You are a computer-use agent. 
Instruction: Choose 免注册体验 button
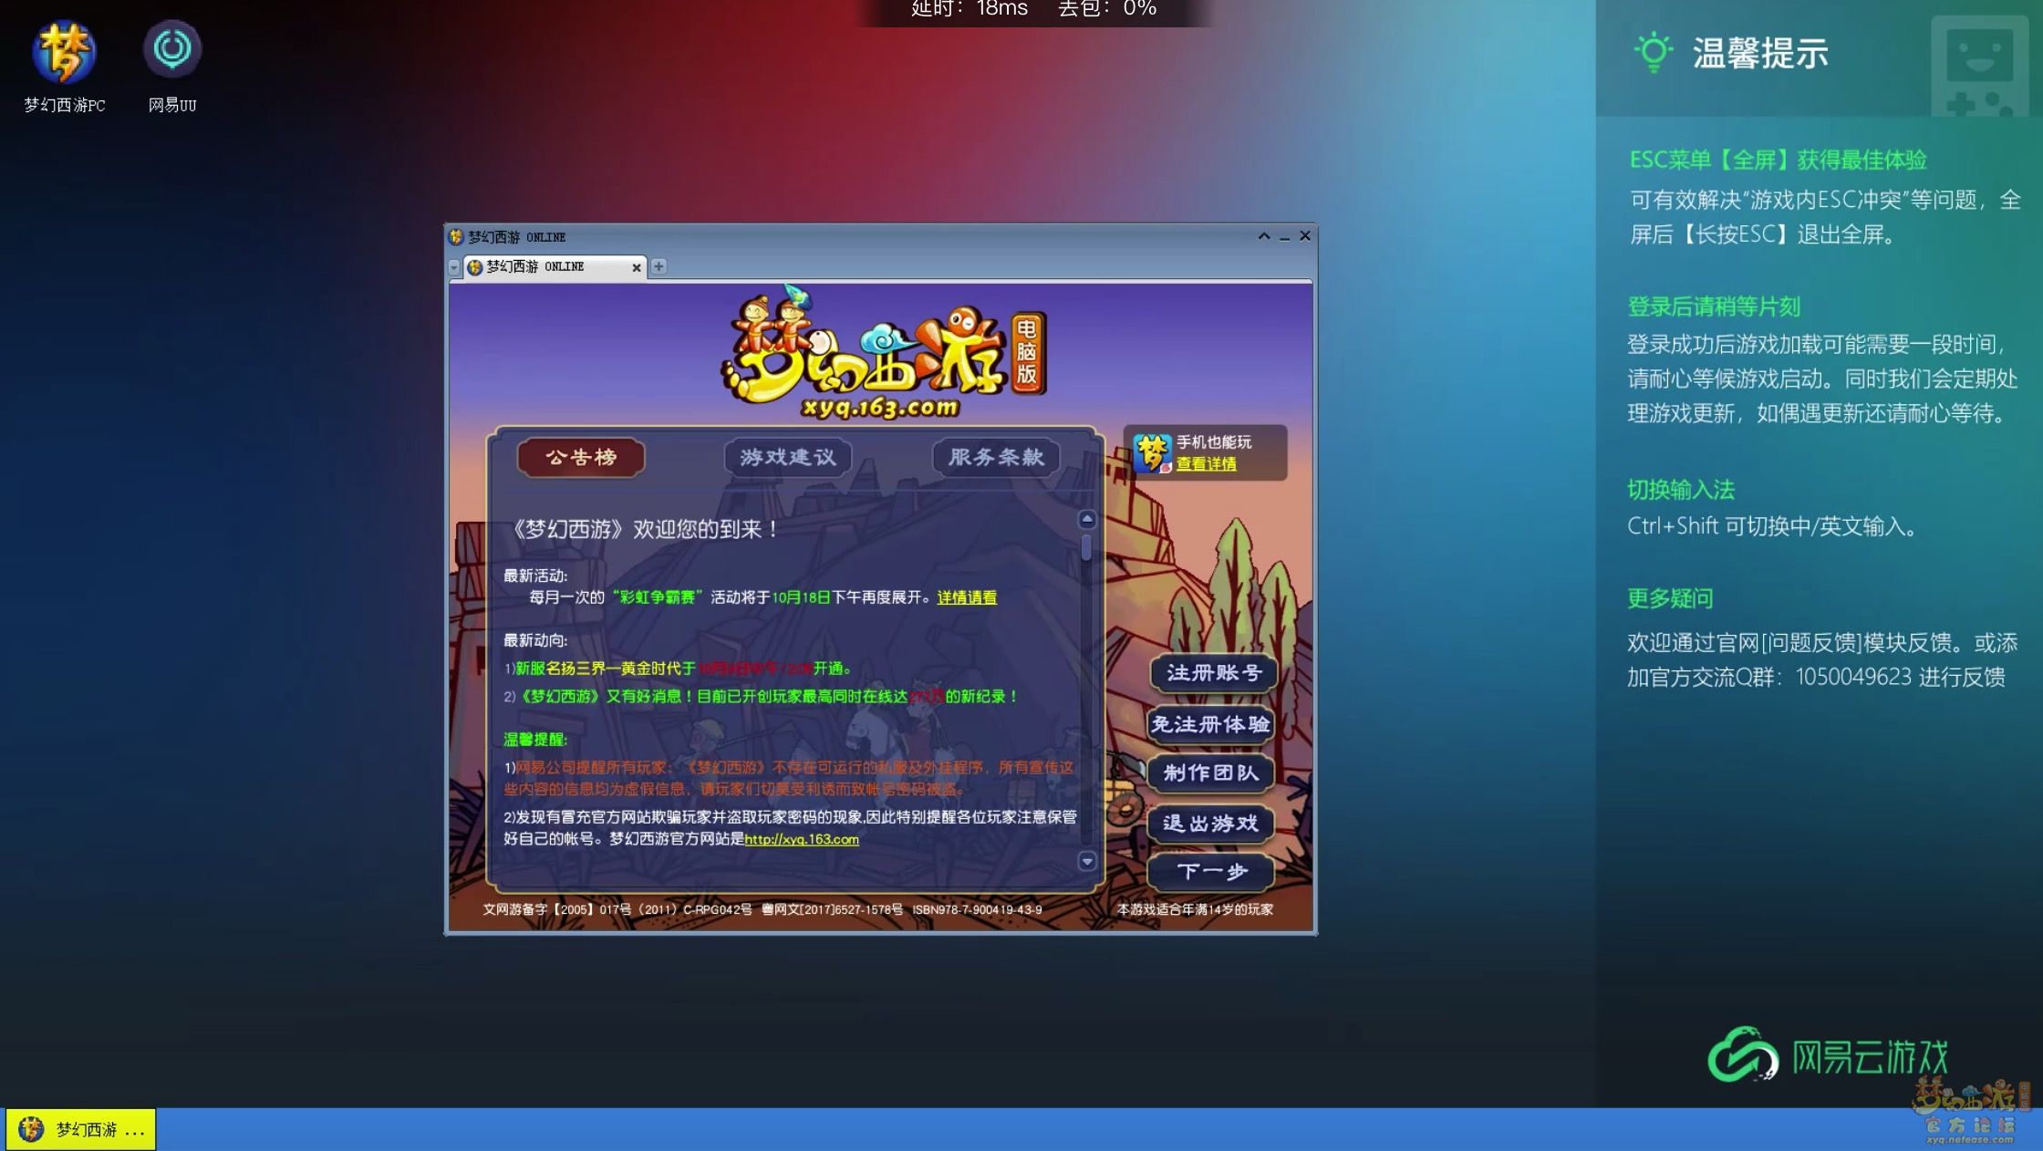[1212, 724]
